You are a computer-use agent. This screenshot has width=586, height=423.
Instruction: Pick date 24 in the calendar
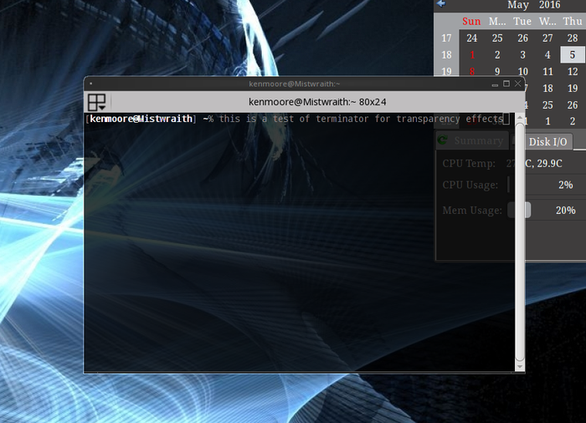coord(472,38)
